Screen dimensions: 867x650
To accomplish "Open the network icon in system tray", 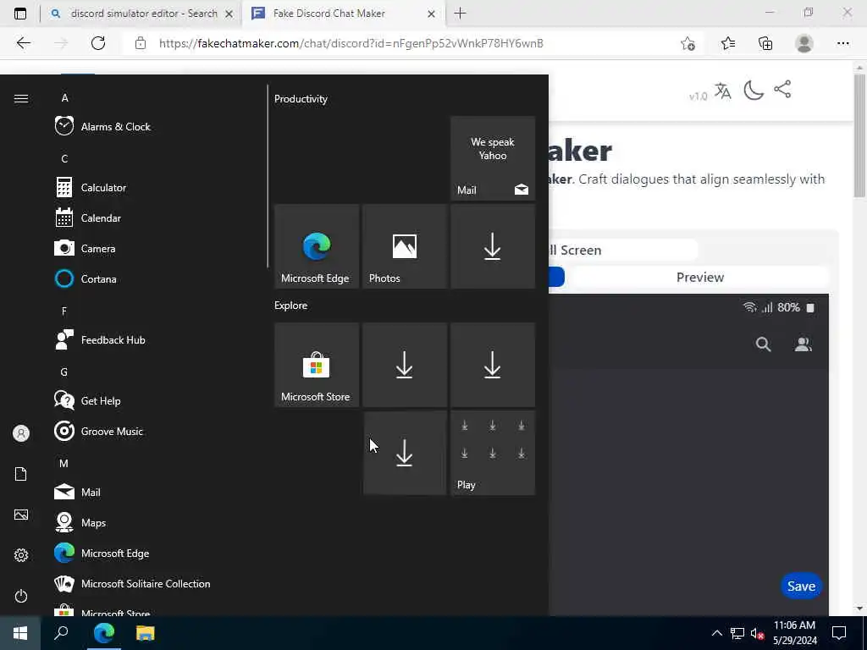I will (737, 633).
